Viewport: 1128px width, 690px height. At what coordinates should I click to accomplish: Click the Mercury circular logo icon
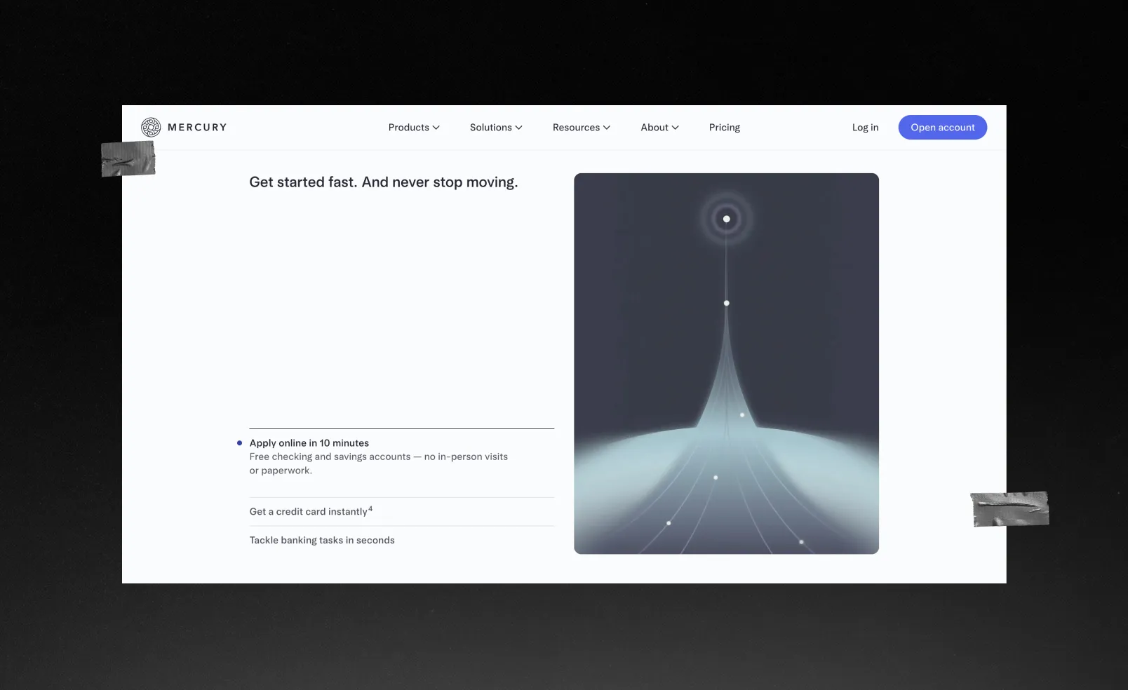click(x=151, y=127)
